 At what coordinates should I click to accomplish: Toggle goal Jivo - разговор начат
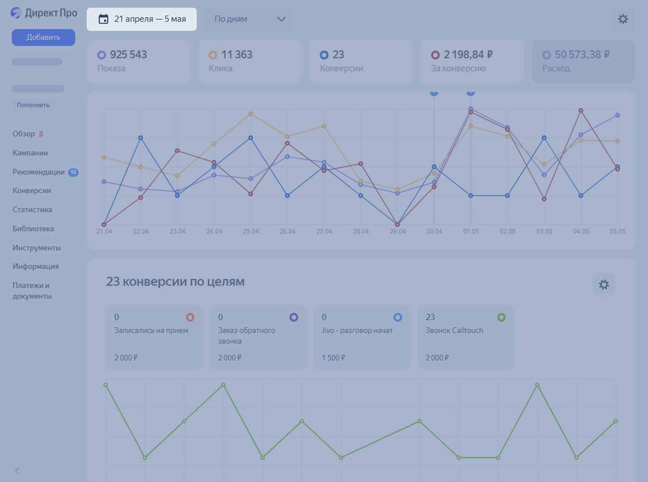pos(362,337)
